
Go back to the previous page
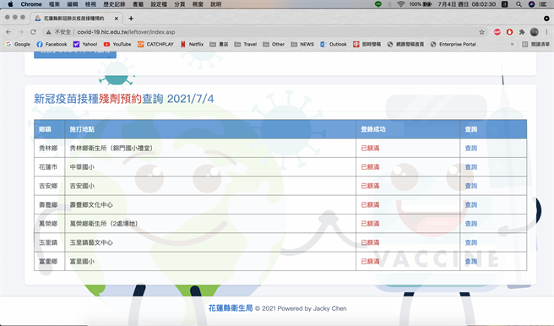click(x=8, y=32)
